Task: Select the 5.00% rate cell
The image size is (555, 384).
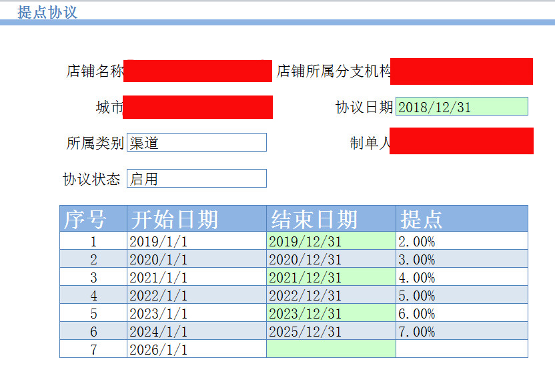Action: pyautogui.click(x=462, y=295)
